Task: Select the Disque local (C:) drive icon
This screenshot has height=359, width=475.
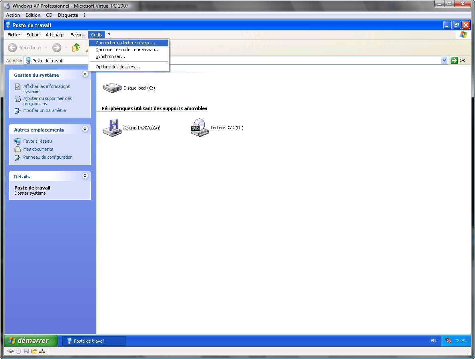Action: tap(112, 88)
